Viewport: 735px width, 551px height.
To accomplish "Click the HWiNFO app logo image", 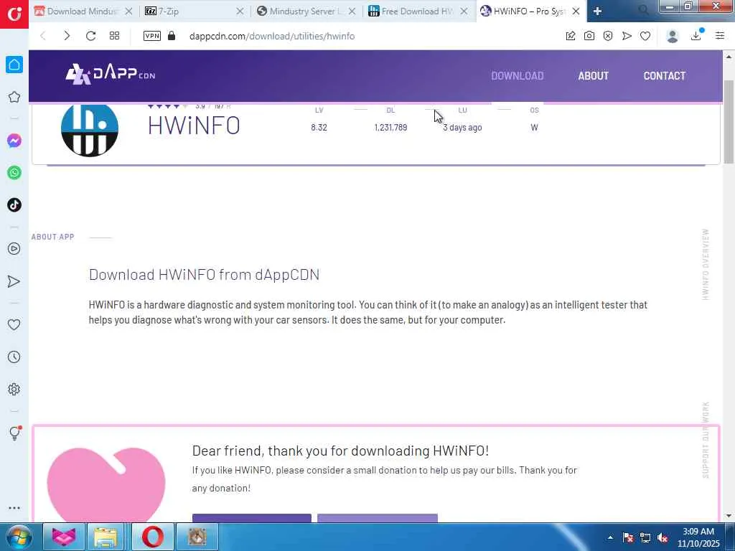I will [x=90, y=129].
